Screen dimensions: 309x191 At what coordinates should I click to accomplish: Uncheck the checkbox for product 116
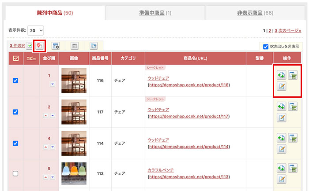click(15, 81)
